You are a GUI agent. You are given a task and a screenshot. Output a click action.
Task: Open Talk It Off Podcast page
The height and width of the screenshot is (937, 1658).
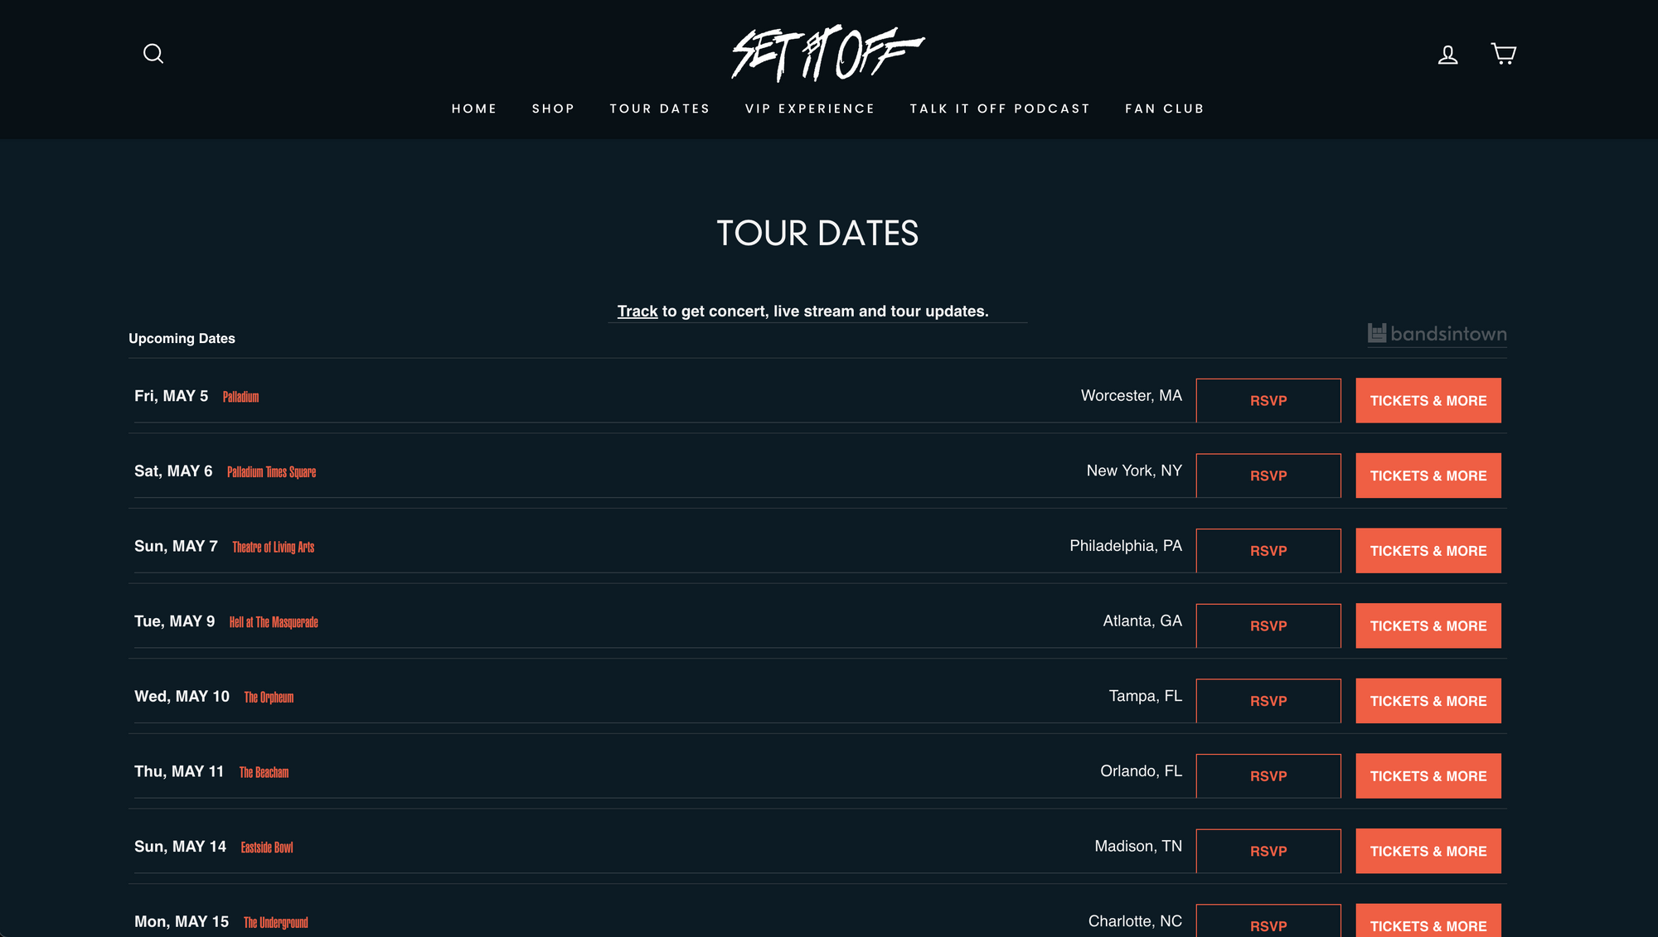(x=1000, y=109)
